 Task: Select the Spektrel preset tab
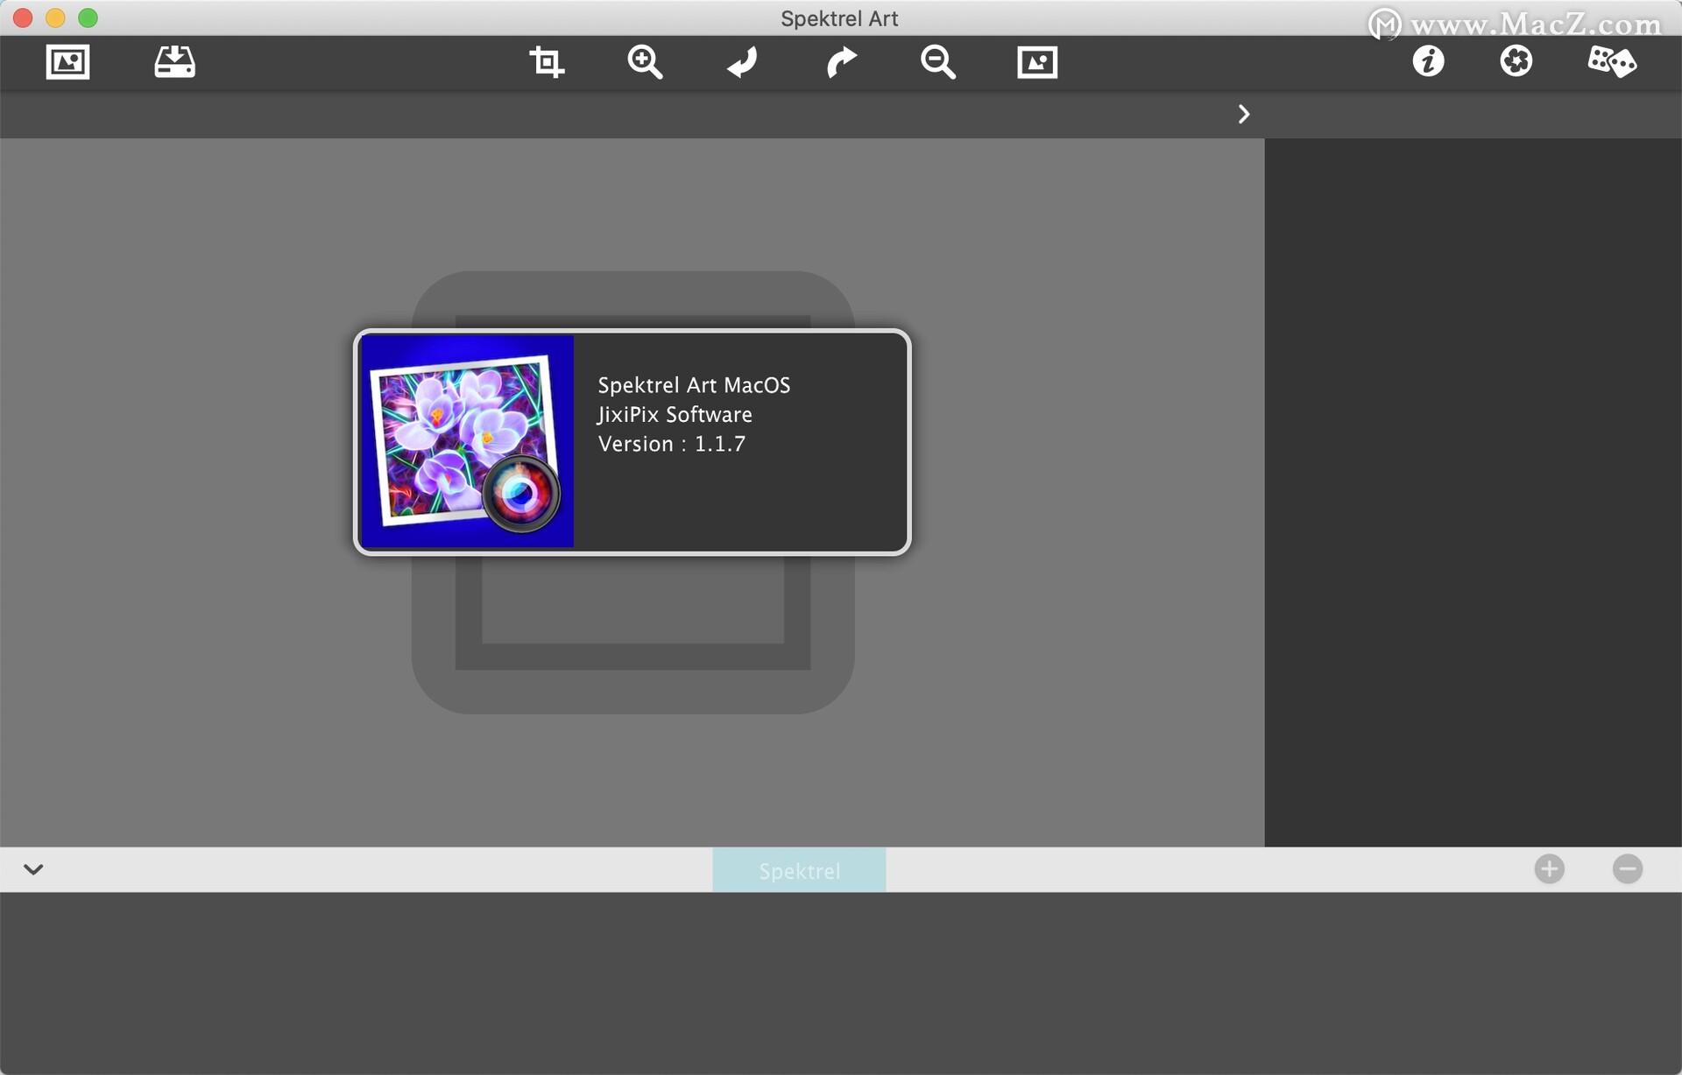click(x=799, y=870)
